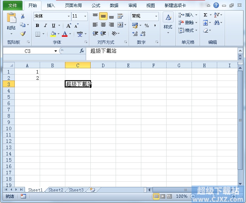Align text right
The image size is (246, 203).
[x=111, y=25]
